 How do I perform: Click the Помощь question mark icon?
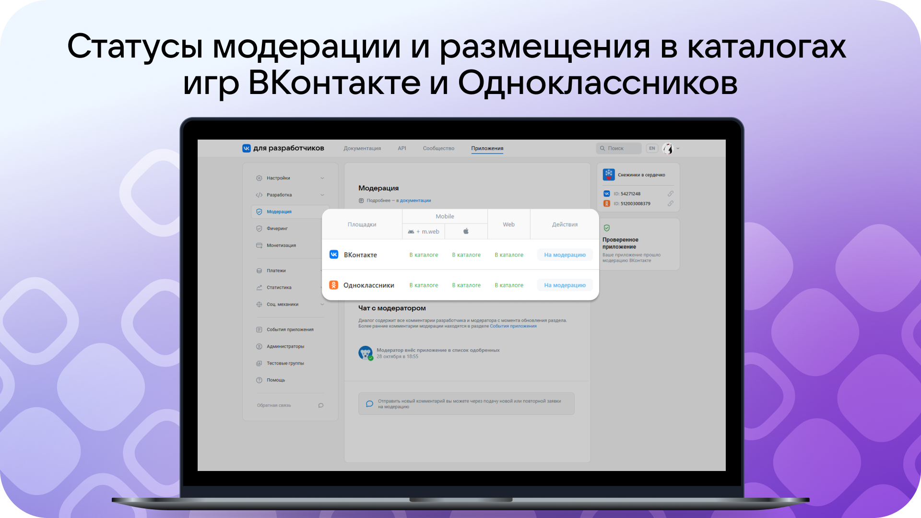pyautogui.click(x=259, y=380)
